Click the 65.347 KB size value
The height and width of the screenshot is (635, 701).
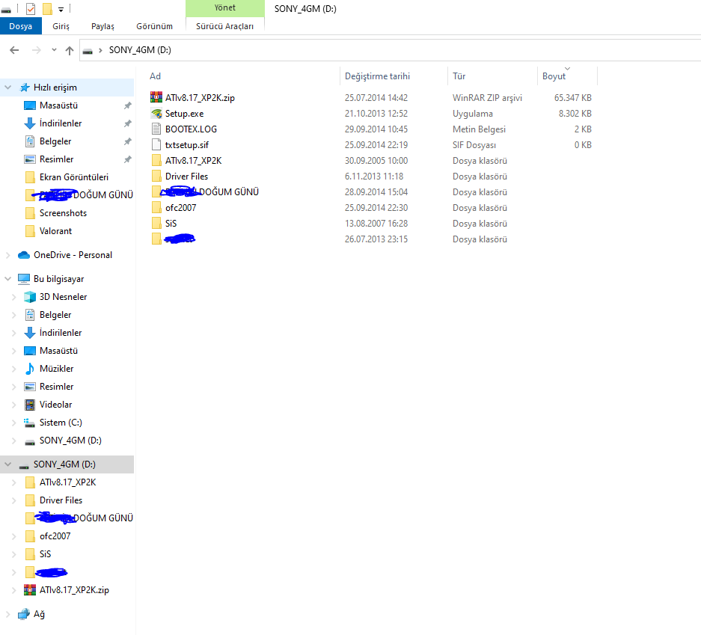[x=572, y=97]
